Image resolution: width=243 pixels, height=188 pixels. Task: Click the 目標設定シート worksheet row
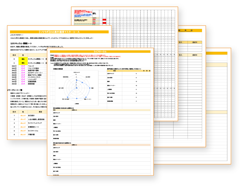(x=33, y=127)
